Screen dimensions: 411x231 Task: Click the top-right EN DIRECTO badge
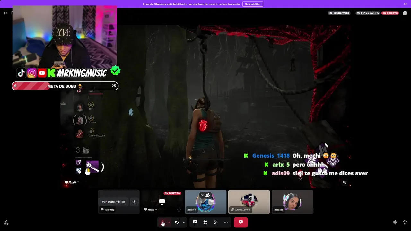click(390, 13)
